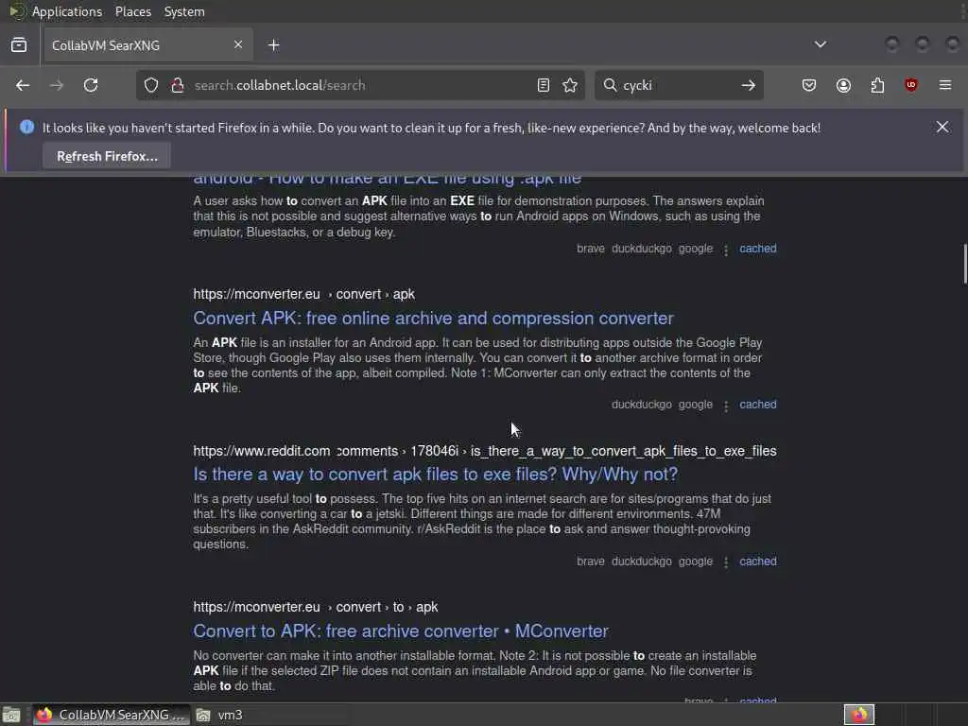This screenshot has width=968, height=726.
Task: Open the Firefox account icon
Action: pyautogui.click(x=843, y=85)
